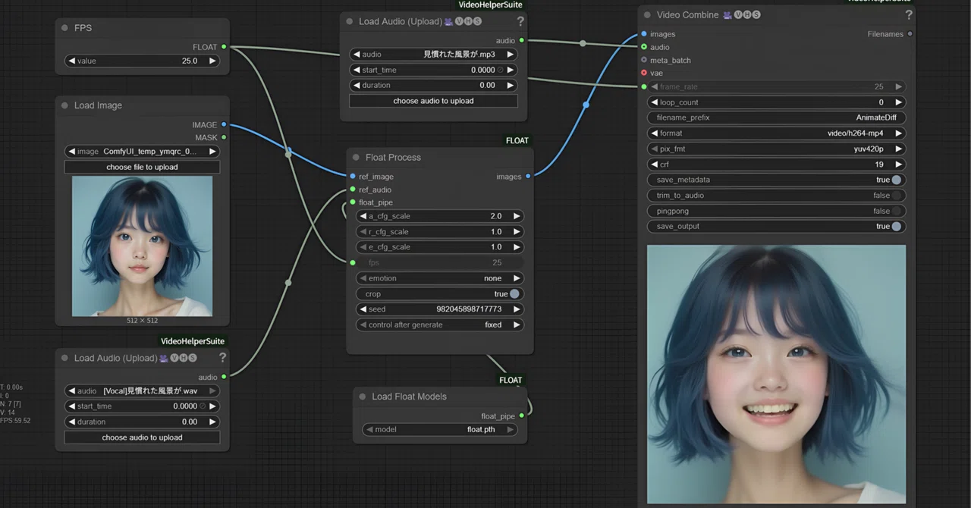971x508 pixels.
Task: Click choose audio to upload in top node
Action: (433, 101)
